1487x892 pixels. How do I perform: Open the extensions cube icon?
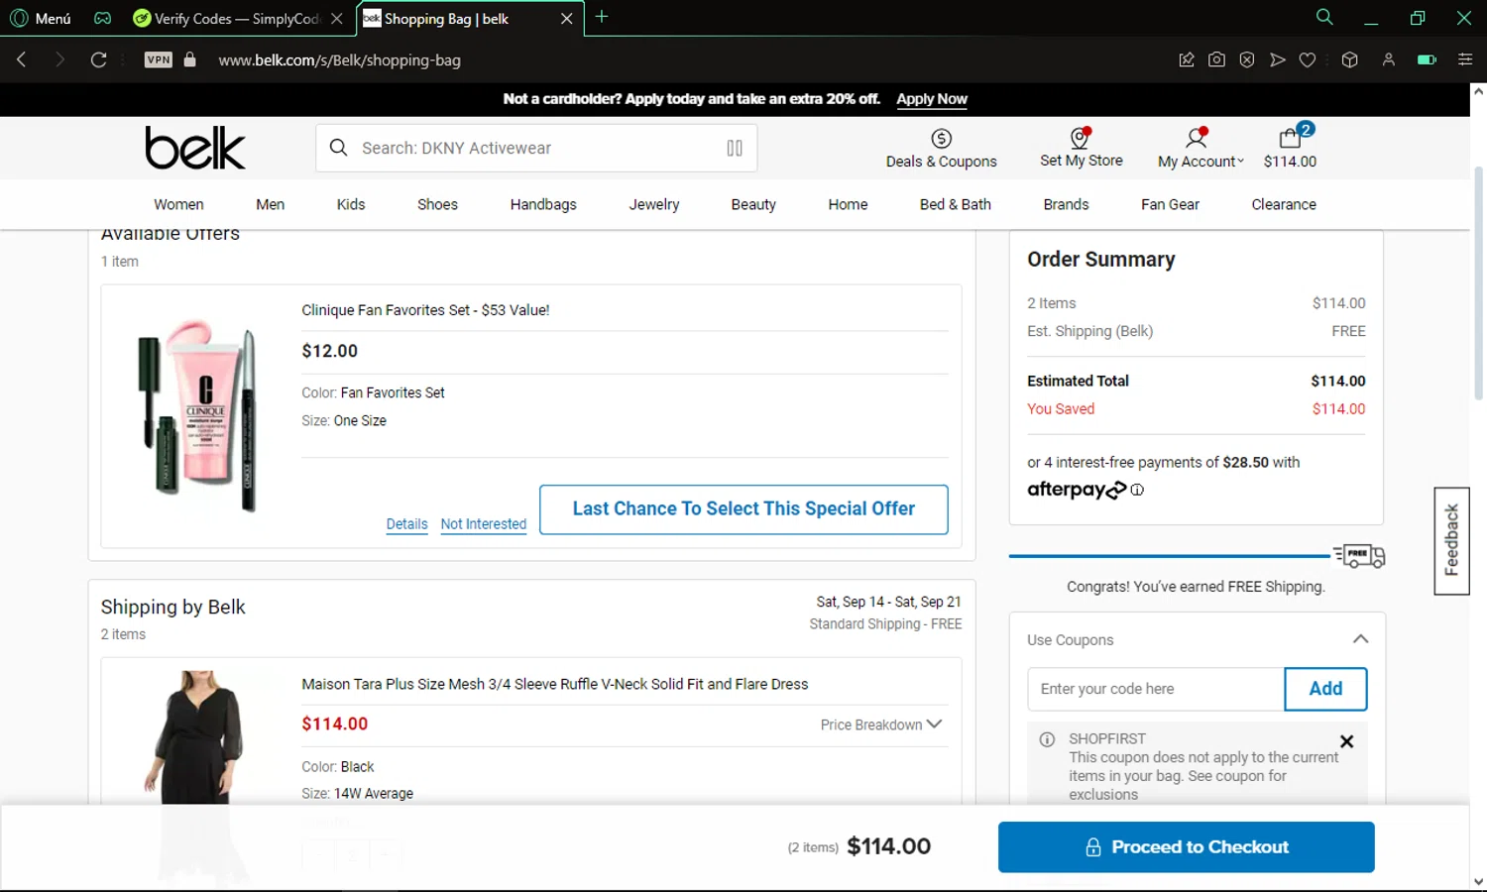tap(1349, 59)
